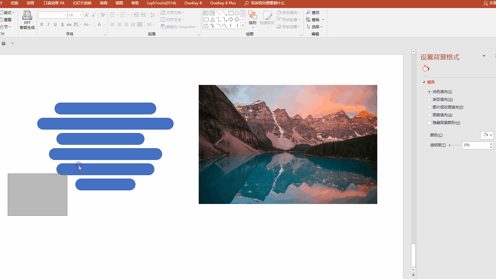Screen dimensions: 496x279
Task: Open the 幻灯片放映 slide show tab
Action: pos(82,3)
